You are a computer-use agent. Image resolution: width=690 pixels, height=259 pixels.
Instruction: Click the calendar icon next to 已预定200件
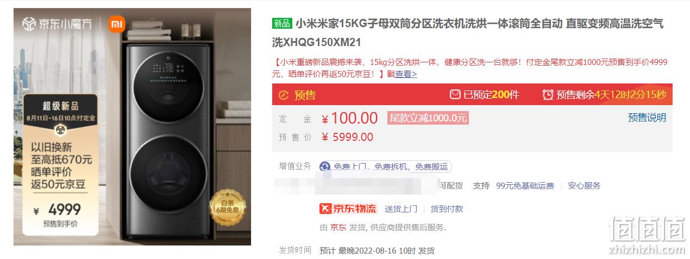(x=455, y=95)
